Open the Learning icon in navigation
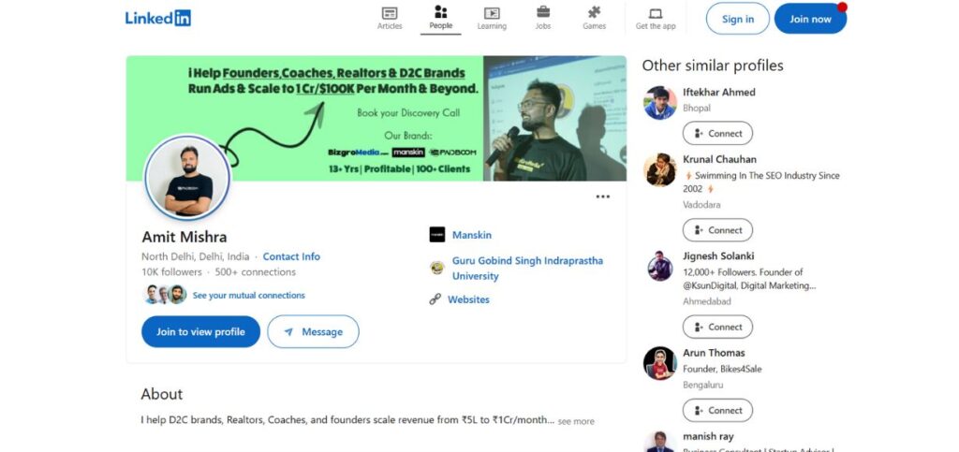The width and height of the screenshot is (959, 452). pos(492,13)
